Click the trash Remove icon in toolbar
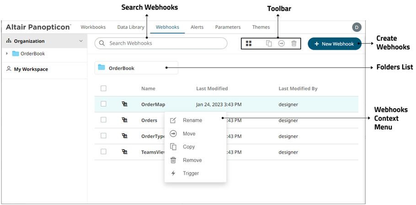The height and width of the screenshot is (205, 416). (x=294, y=43)
